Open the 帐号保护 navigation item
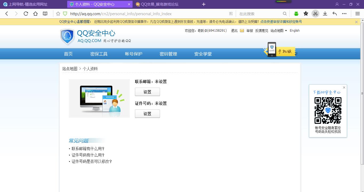 pos(134,54)
